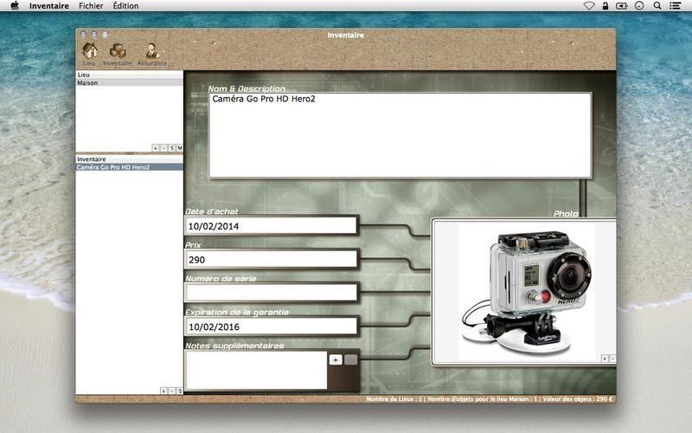Viewport: 692px width, 433px height.
Task: Remove photo with the Photo minus button
Action: 612,359
